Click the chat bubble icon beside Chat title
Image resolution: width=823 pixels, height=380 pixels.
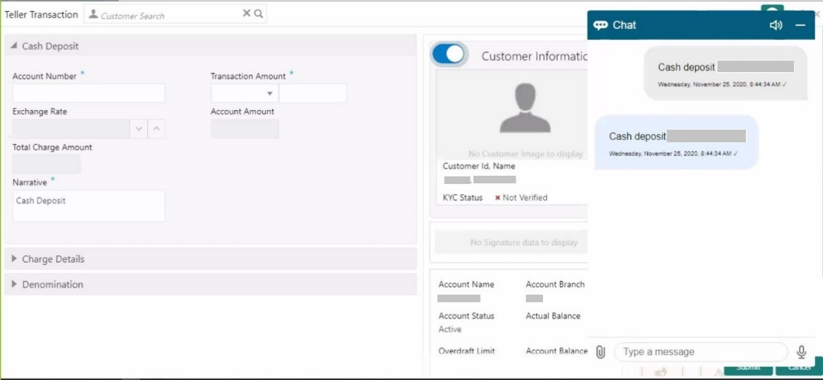[600, 25]
